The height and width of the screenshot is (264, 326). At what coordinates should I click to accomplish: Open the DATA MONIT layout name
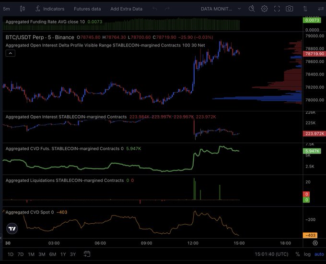[216, 9]
